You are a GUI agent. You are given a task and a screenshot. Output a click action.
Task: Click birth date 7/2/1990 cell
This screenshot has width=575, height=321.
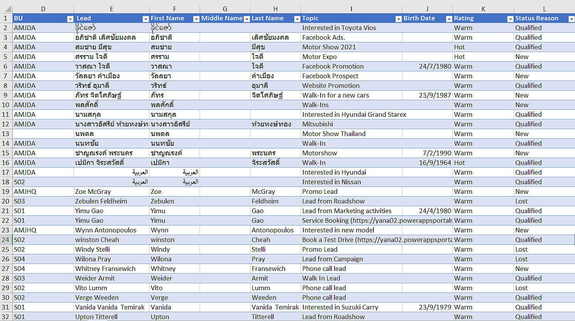click(x=427, y=153)
